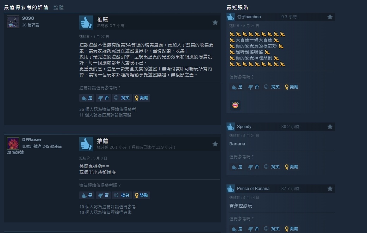Vote 否 (no) on DFRaiser's review
Viewport: 367px width, 233px height.
coord(103,195)
